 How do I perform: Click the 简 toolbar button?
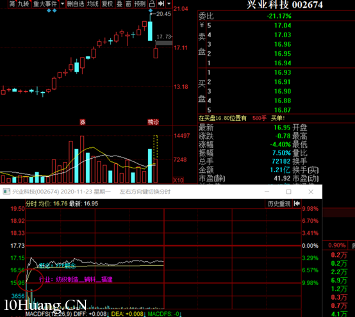pos(12,4)
